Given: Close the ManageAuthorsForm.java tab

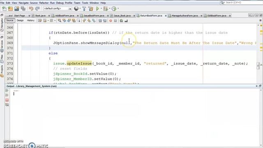Looking at the screenshot, I should [201, 16].
